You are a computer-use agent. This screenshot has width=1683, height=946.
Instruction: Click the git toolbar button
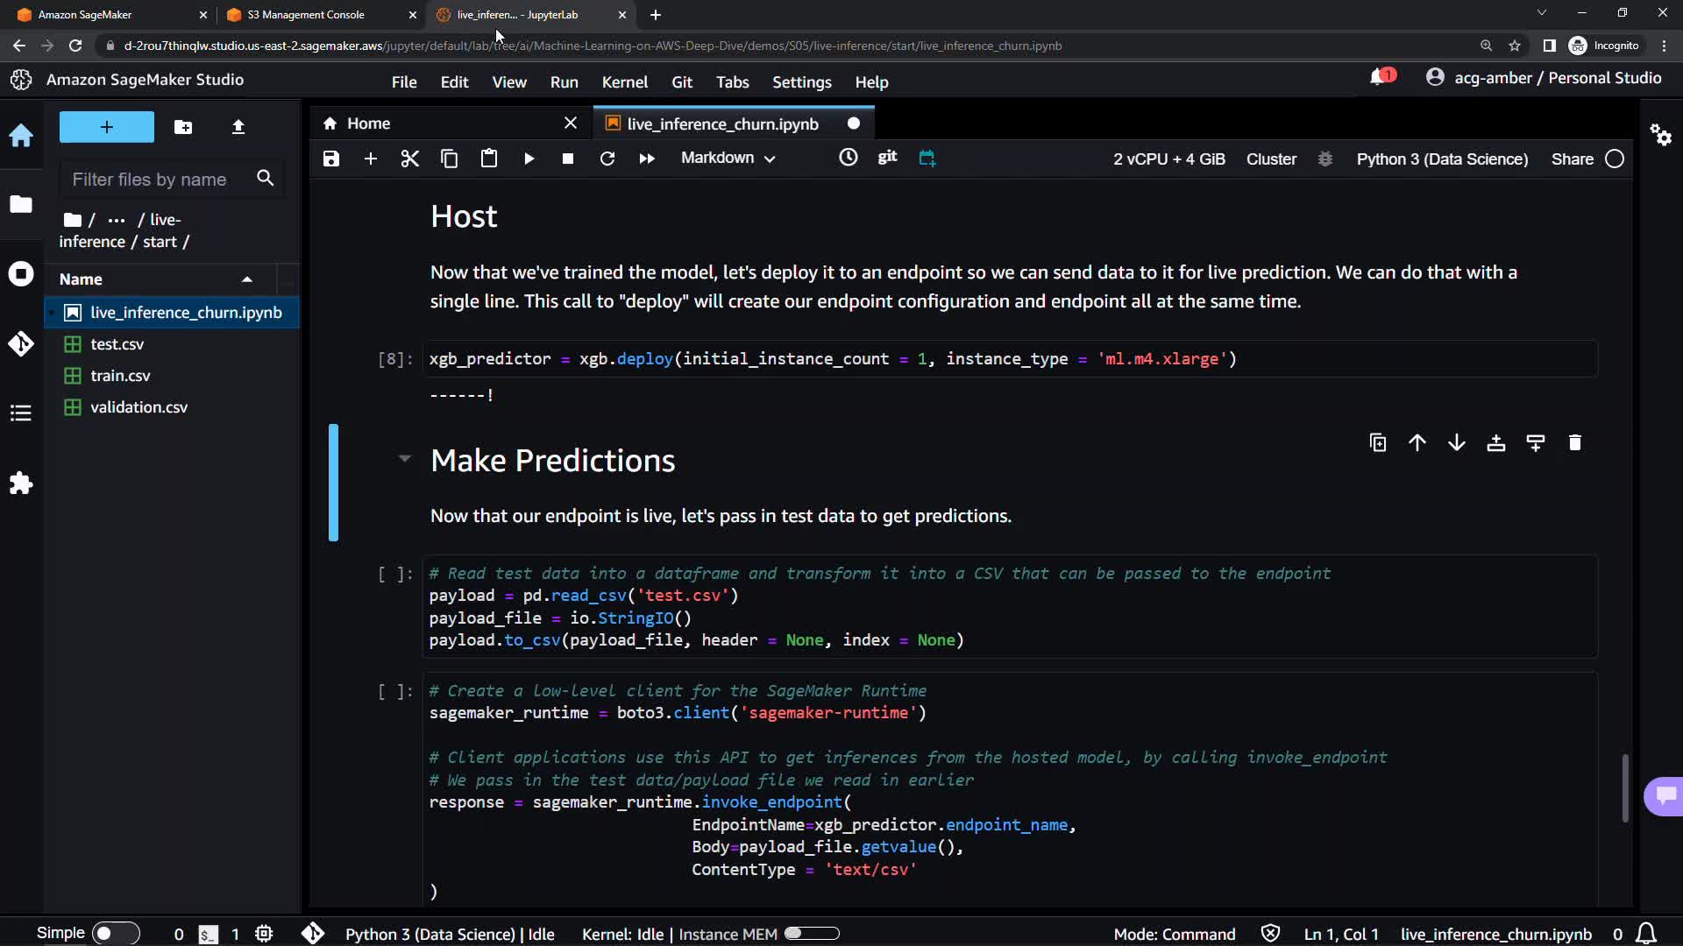point(887,157)
